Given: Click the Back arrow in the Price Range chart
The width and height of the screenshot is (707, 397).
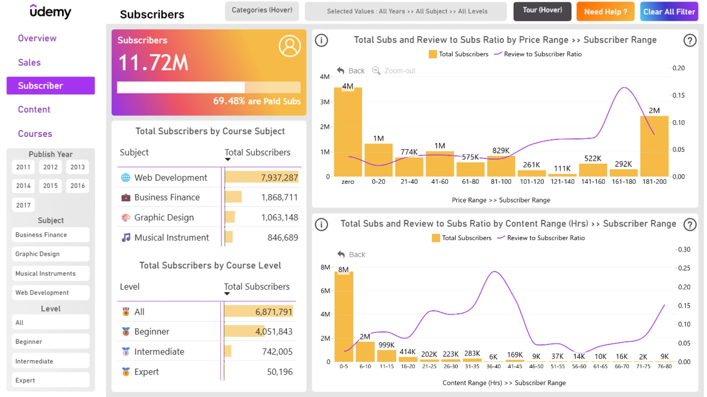Looking at the screenshot, I should tap(341, 71).
